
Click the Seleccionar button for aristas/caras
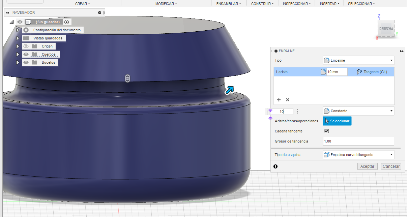click(x=337, y=121)
